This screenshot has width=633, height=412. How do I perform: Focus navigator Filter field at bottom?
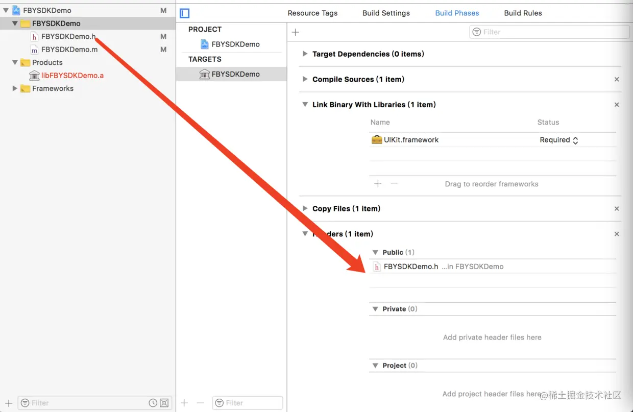click(x=94, y=403)
